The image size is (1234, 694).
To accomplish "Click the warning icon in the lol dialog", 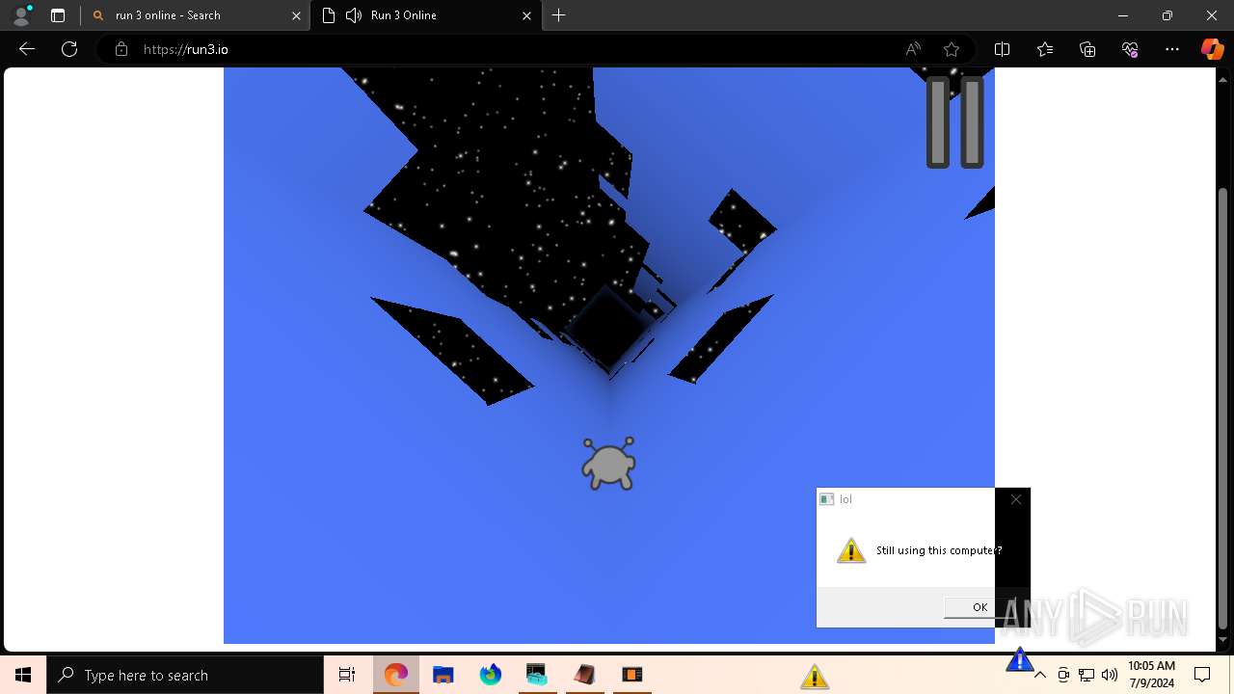I will point(851,550).
